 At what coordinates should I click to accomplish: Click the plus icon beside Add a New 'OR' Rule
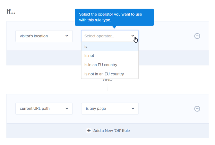click(89, 130)
